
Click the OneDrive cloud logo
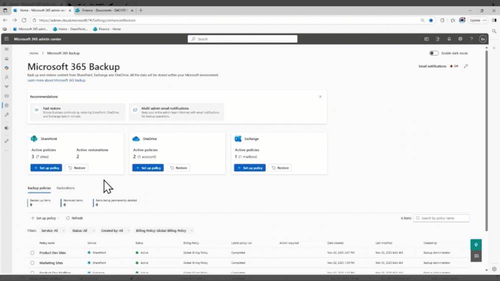pos(136,139)
